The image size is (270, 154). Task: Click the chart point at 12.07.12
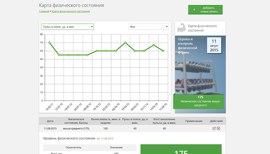59,55
